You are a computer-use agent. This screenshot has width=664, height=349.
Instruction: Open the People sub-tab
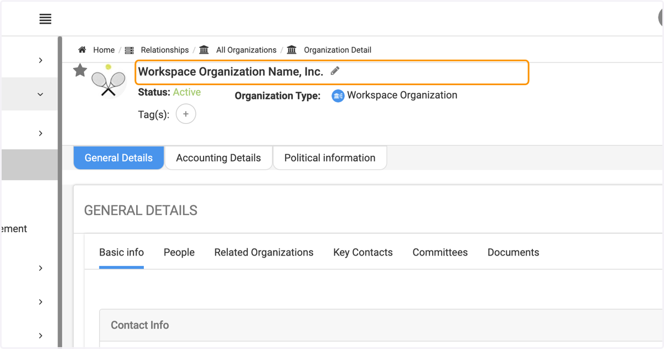(x=179, y=253)
